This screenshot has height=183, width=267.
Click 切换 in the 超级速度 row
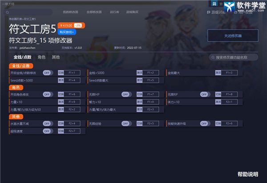click(61, 131)
